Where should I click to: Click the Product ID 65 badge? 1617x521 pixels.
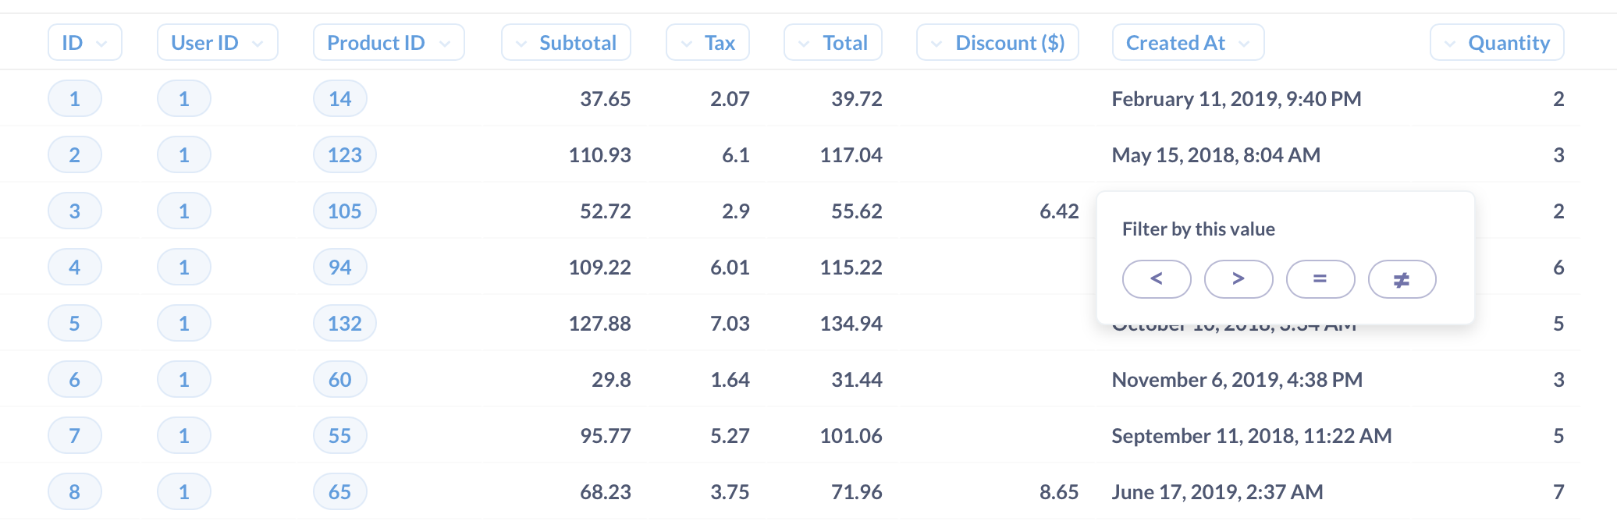click(339, 492)
